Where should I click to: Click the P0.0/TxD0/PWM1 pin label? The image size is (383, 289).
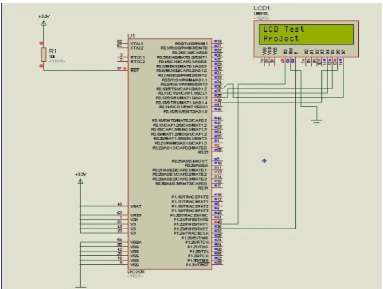click(x=191, y=44)
